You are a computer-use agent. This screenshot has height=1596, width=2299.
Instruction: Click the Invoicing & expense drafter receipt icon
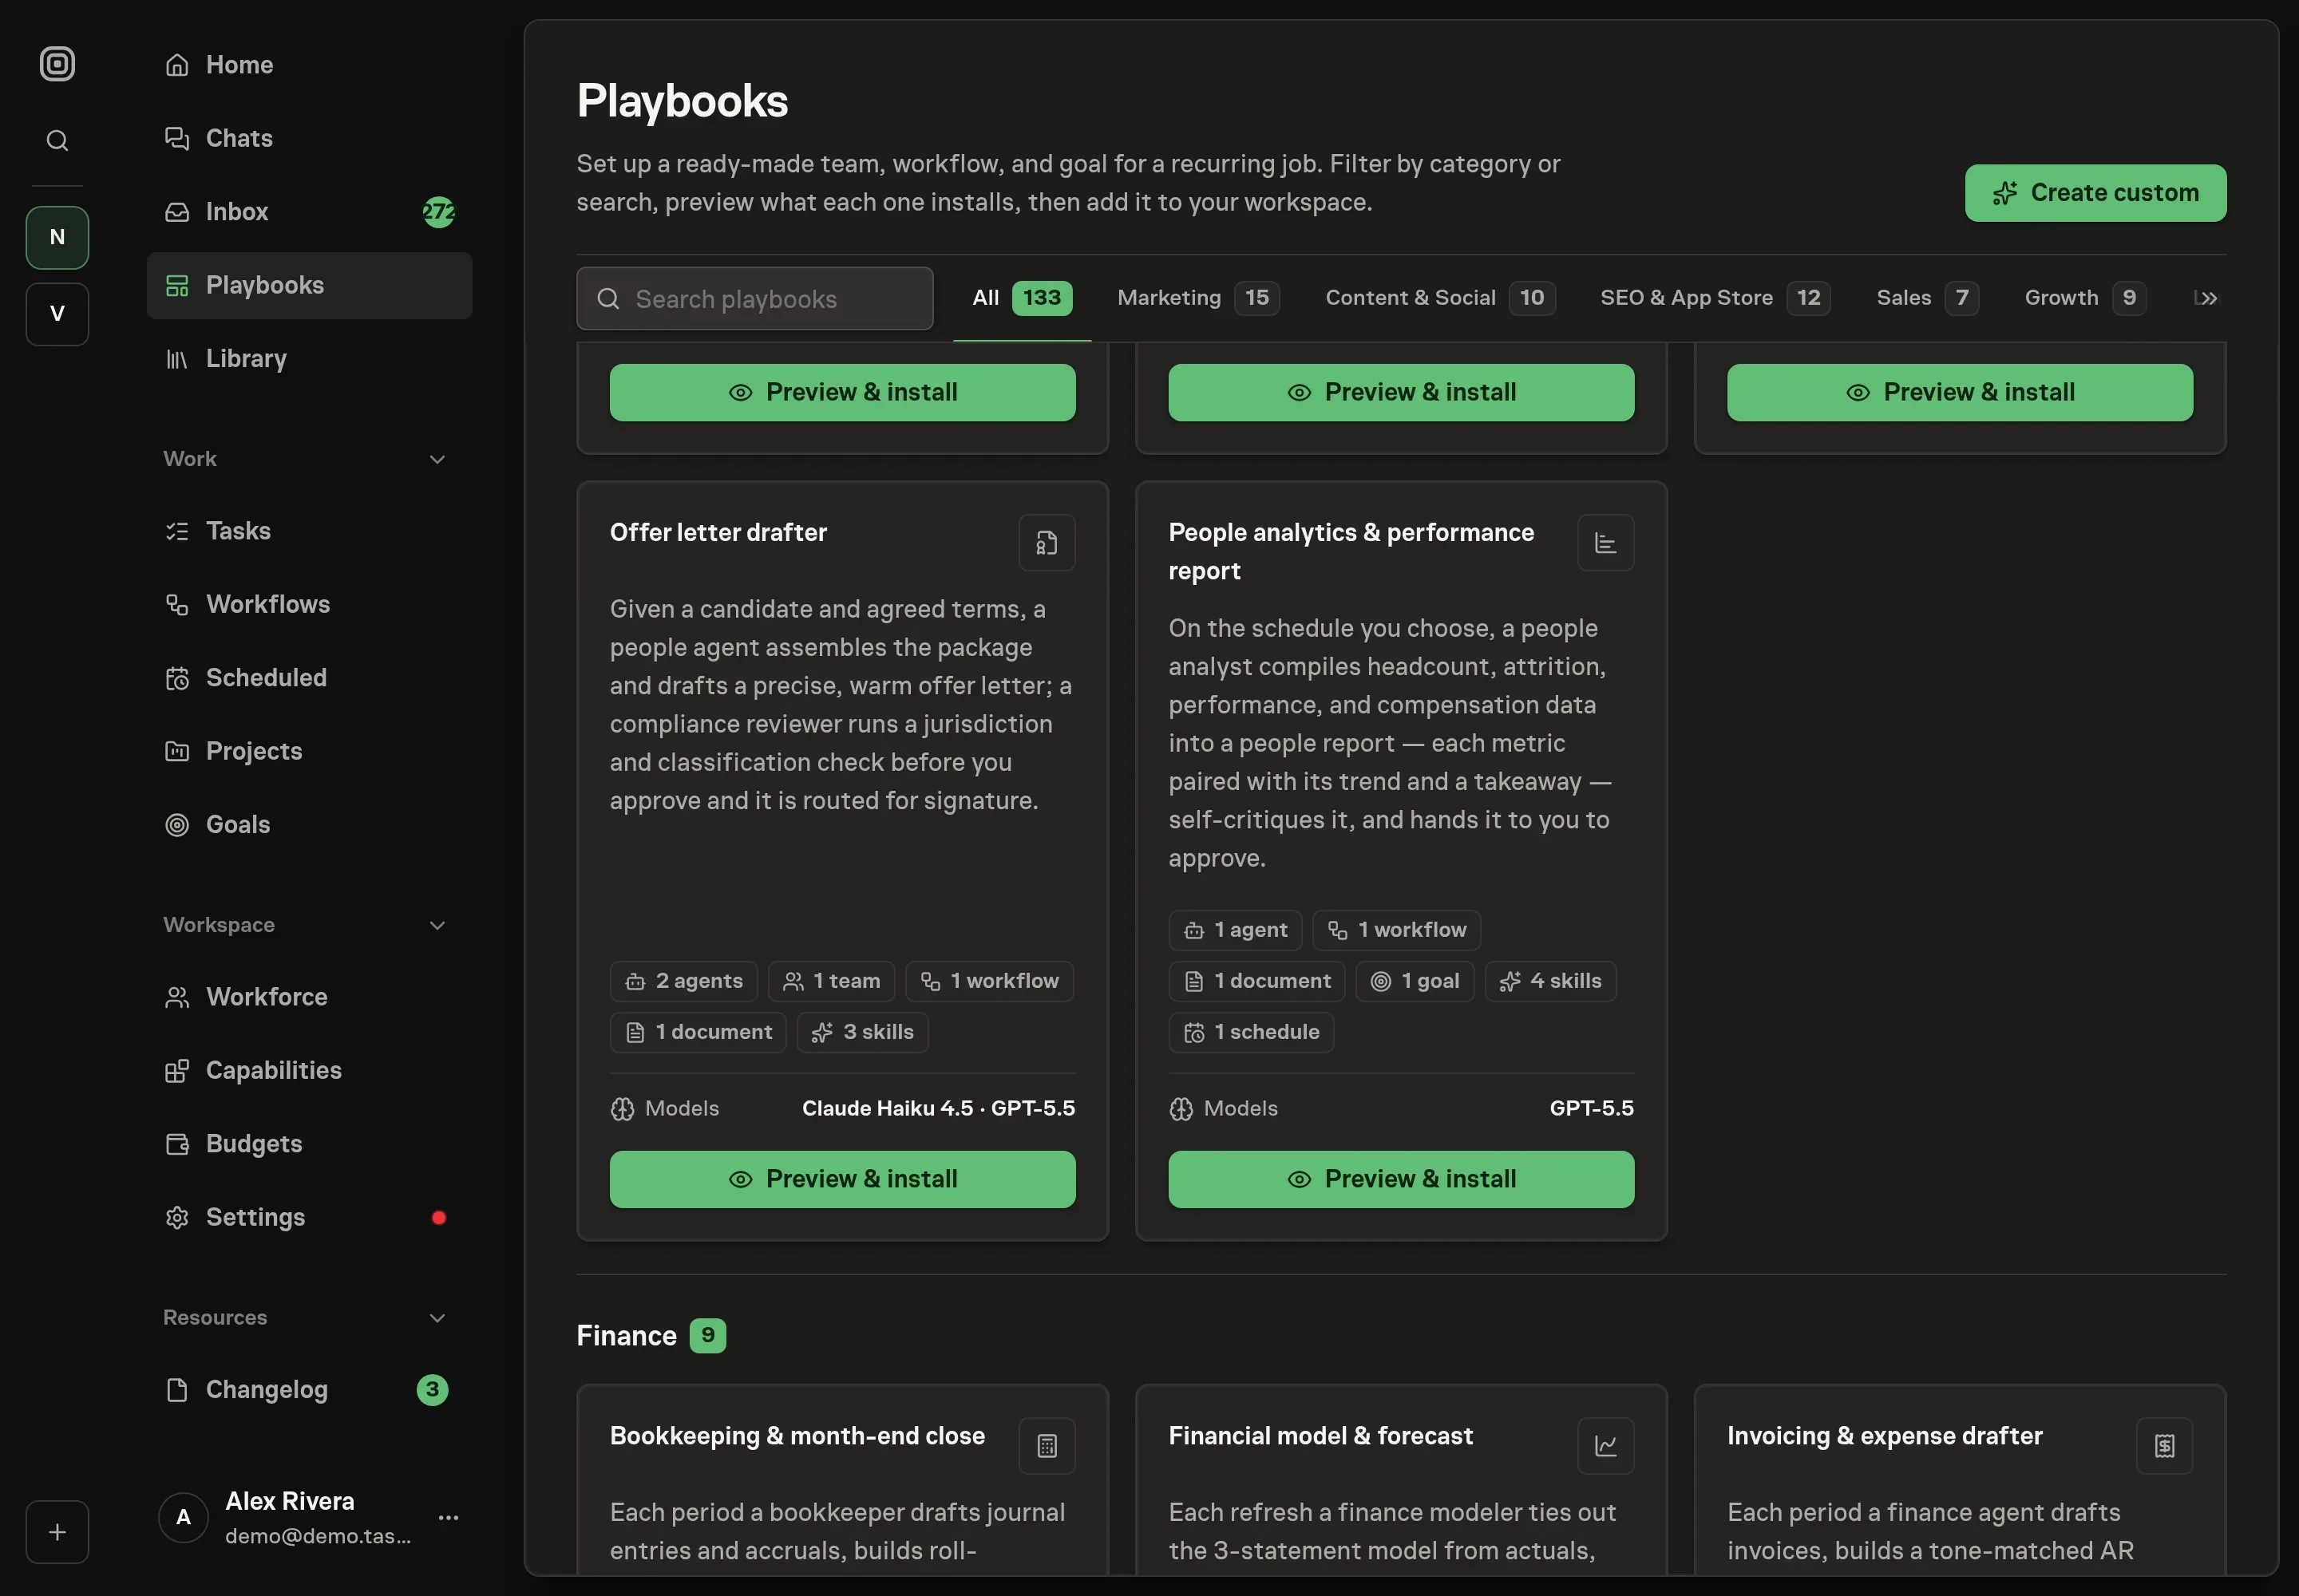coord(2164,1446)
